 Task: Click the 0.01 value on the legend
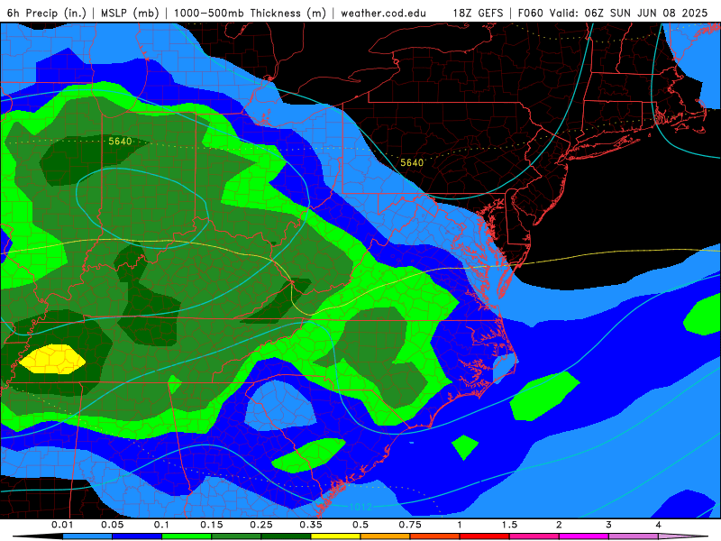coord(62,525)
